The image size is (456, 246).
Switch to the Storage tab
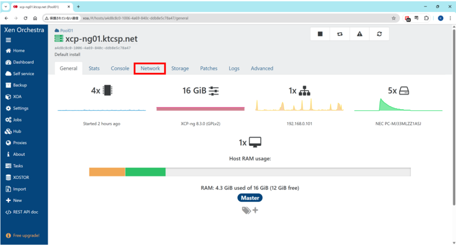180,69
